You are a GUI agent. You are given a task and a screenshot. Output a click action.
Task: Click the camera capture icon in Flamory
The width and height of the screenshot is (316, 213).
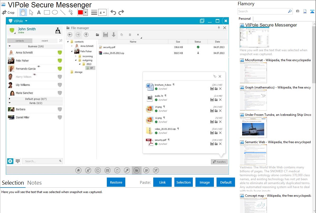point(298,11)
